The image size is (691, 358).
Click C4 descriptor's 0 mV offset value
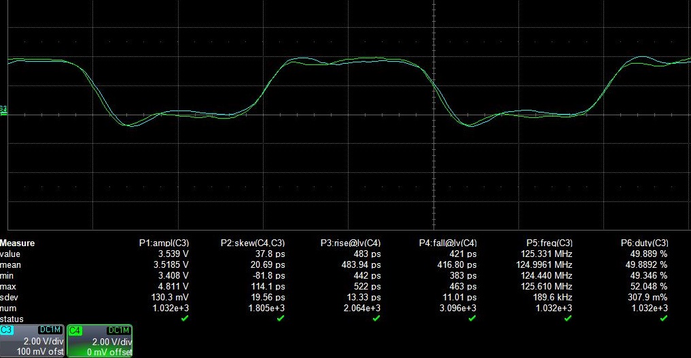pyautogui.click(x=108, y=351)
